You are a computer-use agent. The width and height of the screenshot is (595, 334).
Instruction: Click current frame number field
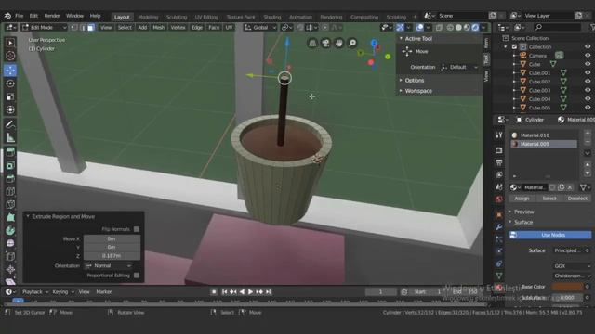(x=380, y=292)
